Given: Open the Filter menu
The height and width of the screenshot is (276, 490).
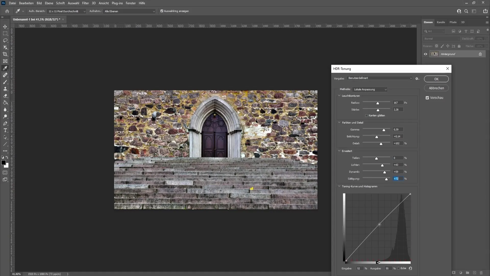Looking at the screenshot, I should (85, 3).
